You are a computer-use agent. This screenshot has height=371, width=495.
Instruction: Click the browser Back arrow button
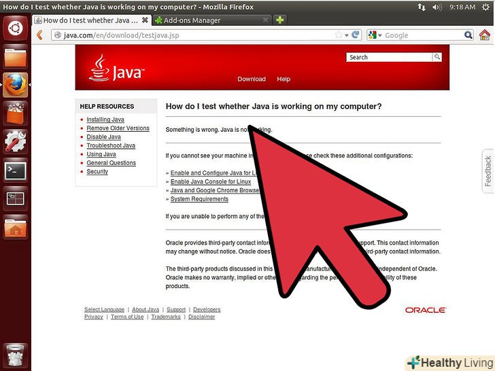[39, 35]
